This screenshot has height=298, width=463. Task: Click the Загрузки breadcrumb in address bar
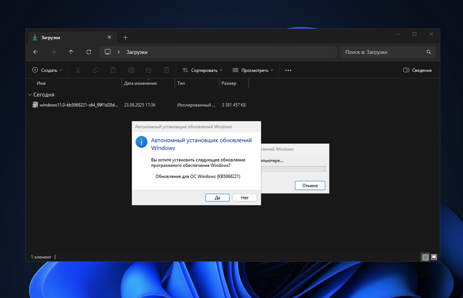pos(137,52)
